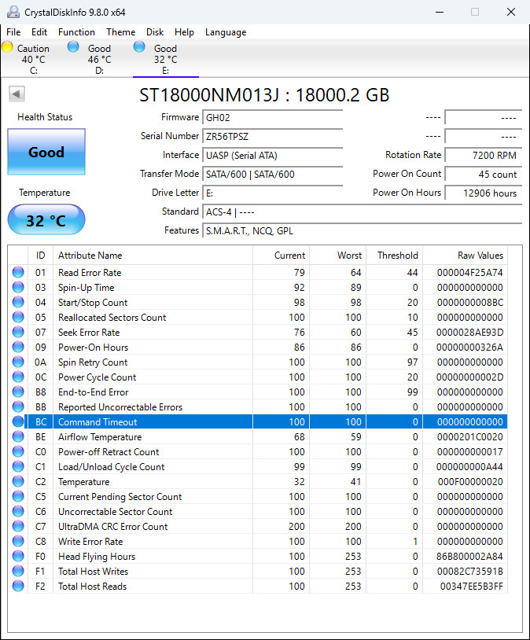The height and width of the screenshot is (640, 530).
Task: Click status orb of Airflow Temperature row
Action: coord(18,436)
